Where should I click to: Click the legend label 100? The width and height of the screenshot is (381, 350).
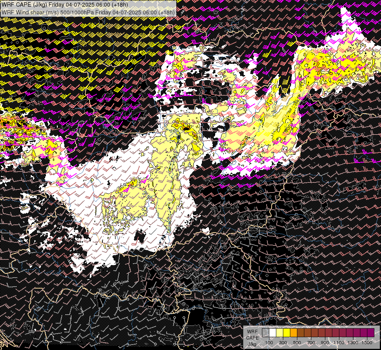[x=269, y=343]
